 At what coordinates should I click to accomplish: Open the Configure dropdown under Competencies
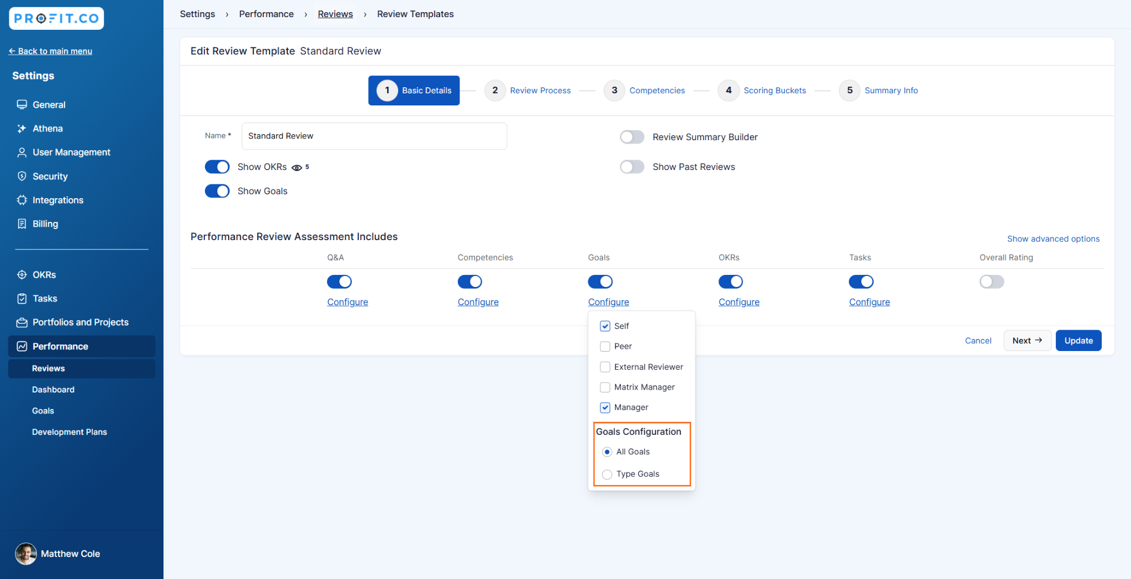coord(478,302)
